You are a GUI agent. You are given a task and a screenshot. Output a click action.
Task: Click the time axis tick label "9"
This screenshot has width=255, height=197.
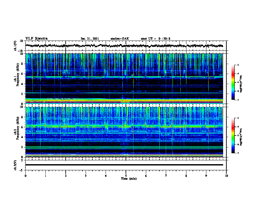(x=206, y=176)
